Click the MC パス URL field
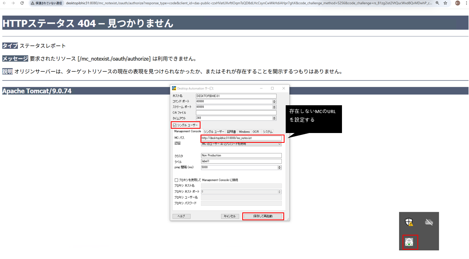Image resolution: width=469 pixels, height=259 pixels. pos(241,138)
